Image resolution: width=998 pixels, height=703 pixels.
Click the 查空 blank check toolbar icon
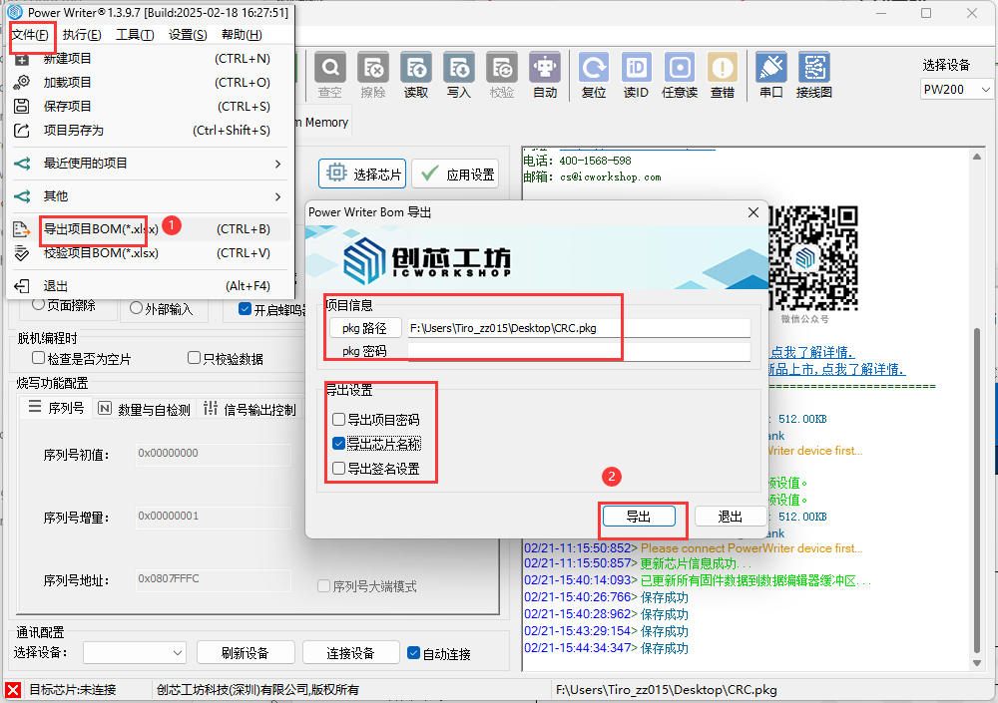(329, 75)
